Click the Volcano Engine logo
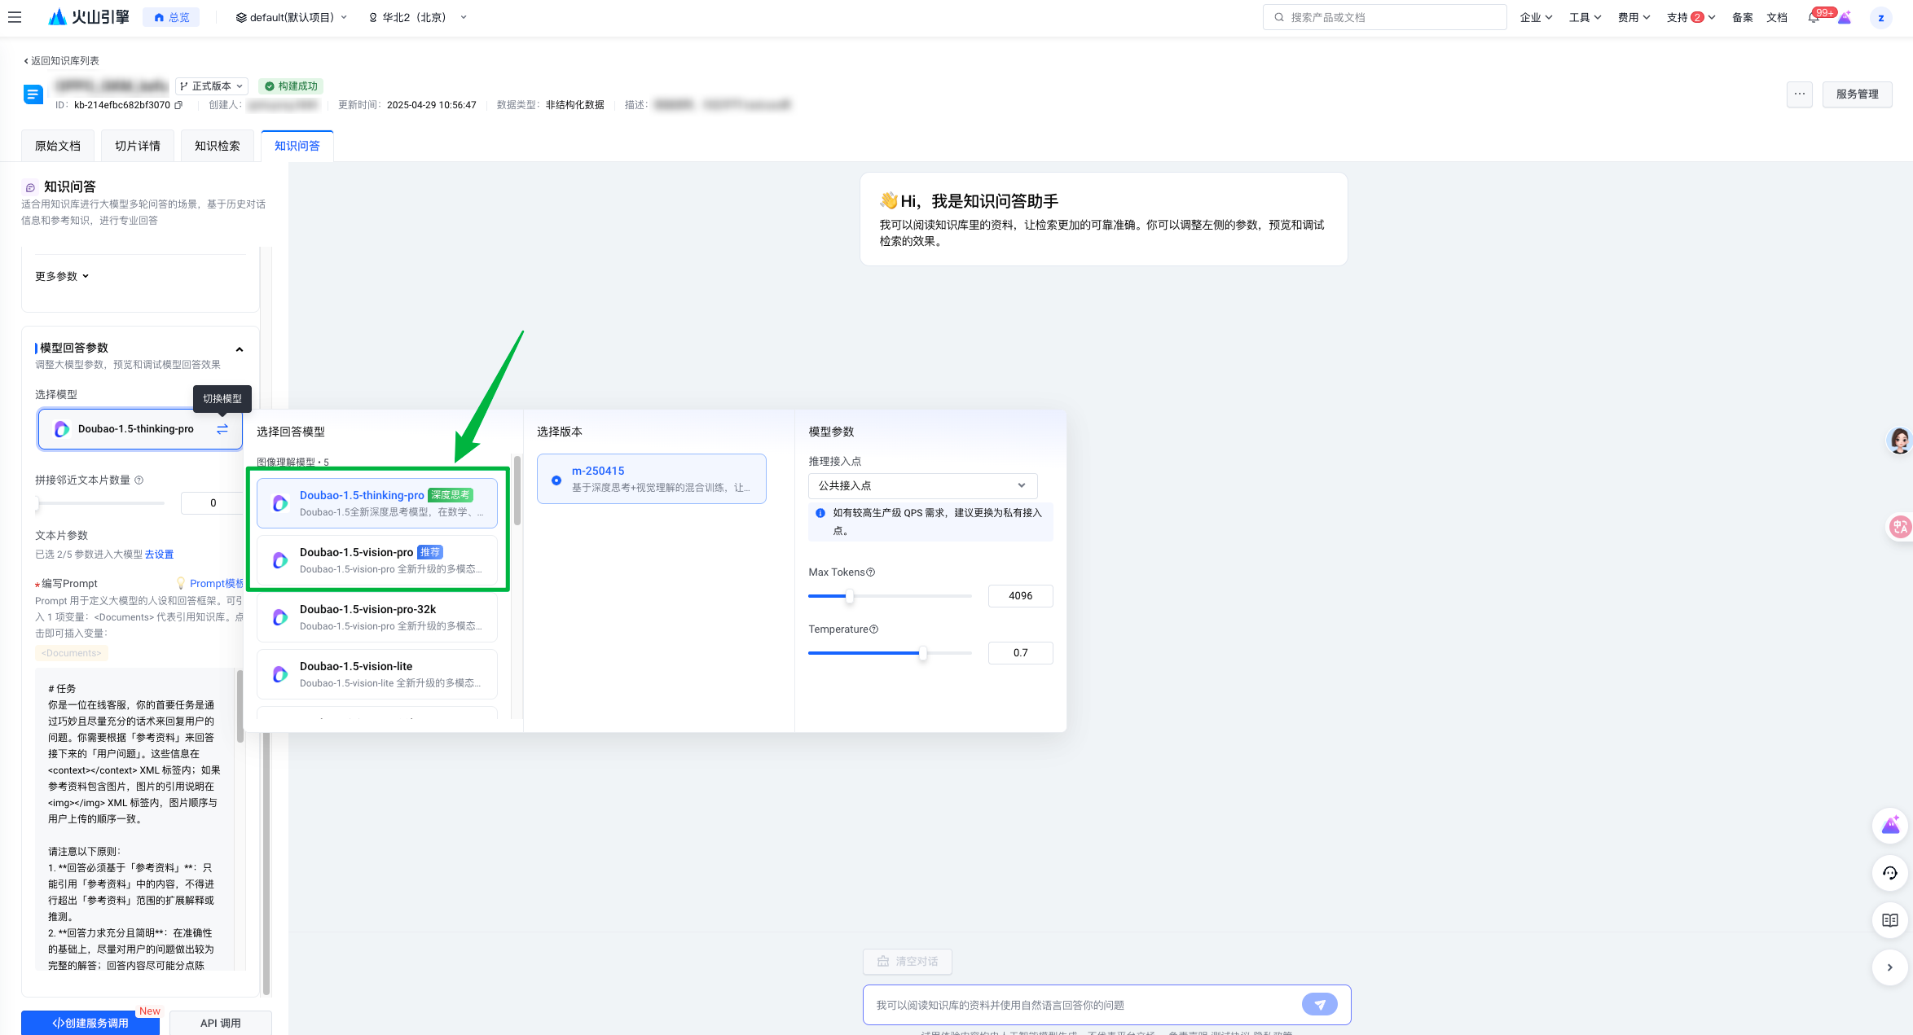Screen dimensions: 1913x1035 click(89, 17)
